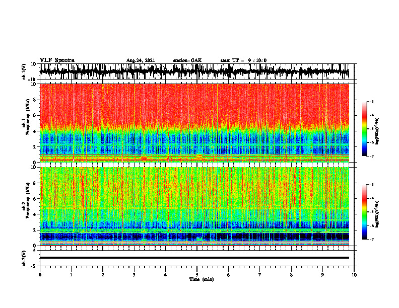Click the "-3" label on ch.1 color scale
Image resolution: width=399 pixels, height=308 pixels.
(x=371, y=102)
